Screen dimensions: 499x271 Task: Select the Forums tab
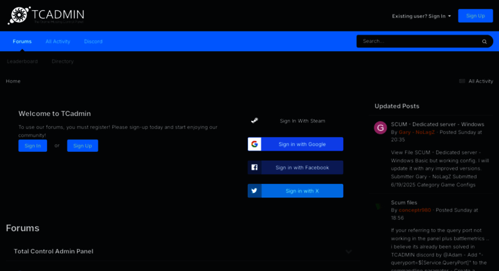pos(22,42)
